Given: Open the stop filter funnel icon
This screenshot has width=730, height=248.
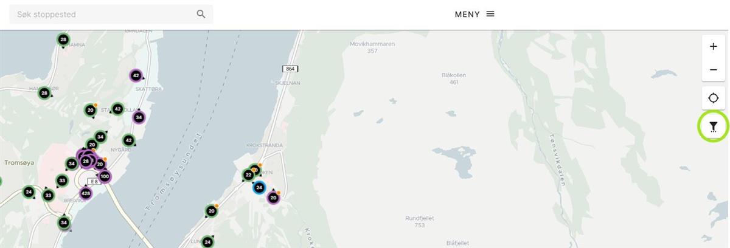Looking at the screenshot, I should point(714,126).
